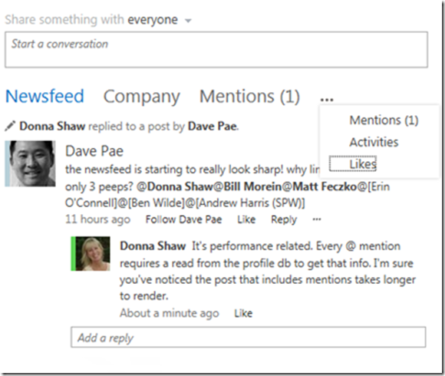Click Donna Shaw's name in the reply

pyautogui.click(x=153, y=246)
